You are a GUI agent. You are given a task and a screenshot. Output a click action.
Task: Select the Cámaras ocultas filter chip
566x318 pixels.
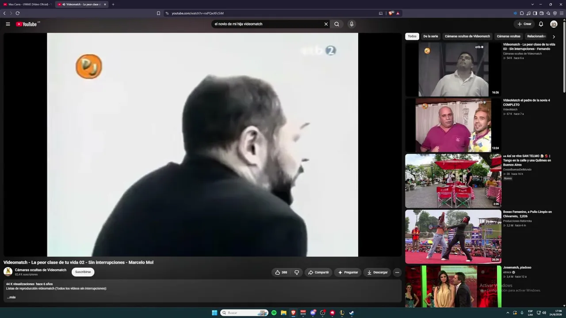click(x=509, y=36)
